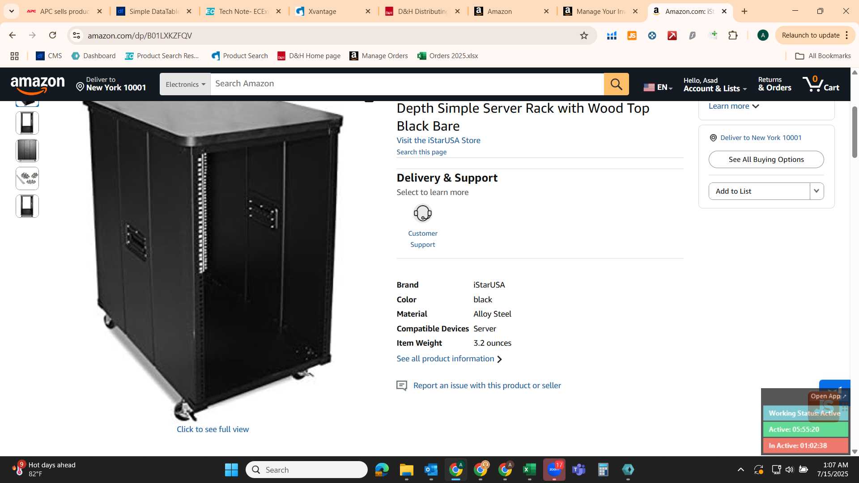Open Excel from taskbar

tap(529, 470)
